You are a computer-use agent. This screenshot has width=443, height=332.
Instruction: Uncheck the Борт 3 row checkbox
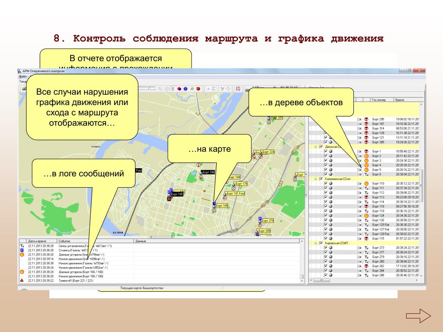326,161
